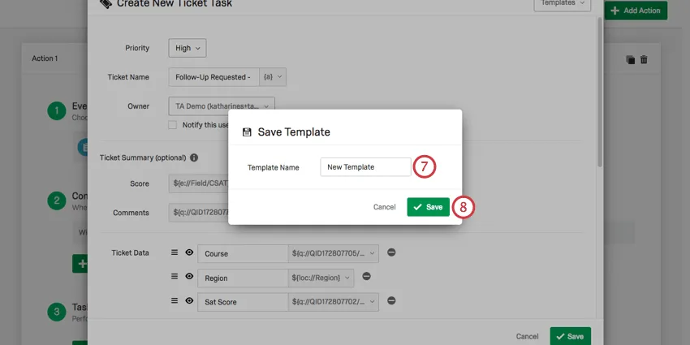Remove the Course ticket data row
Screen dimensions: 690x345
[x=391, y=253]
